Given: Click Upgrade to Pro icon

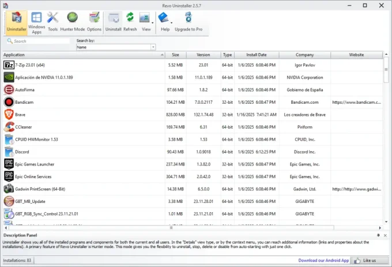Looking at the screenshot, I should [189, 21].
